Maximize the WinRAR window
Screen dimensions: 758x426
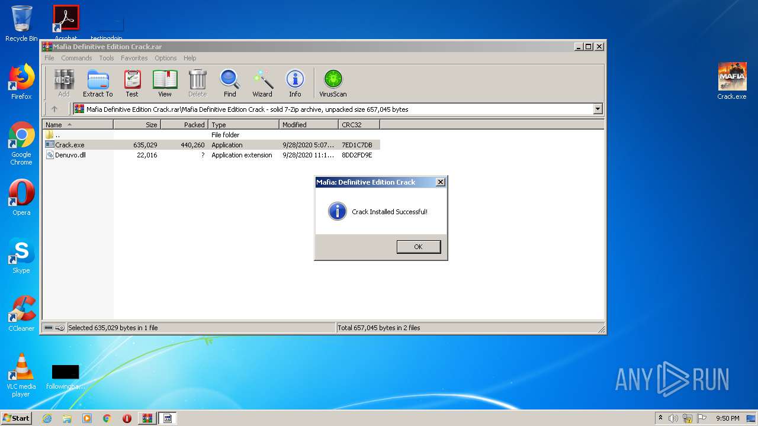pyautogui.click(x=588, y=46)
